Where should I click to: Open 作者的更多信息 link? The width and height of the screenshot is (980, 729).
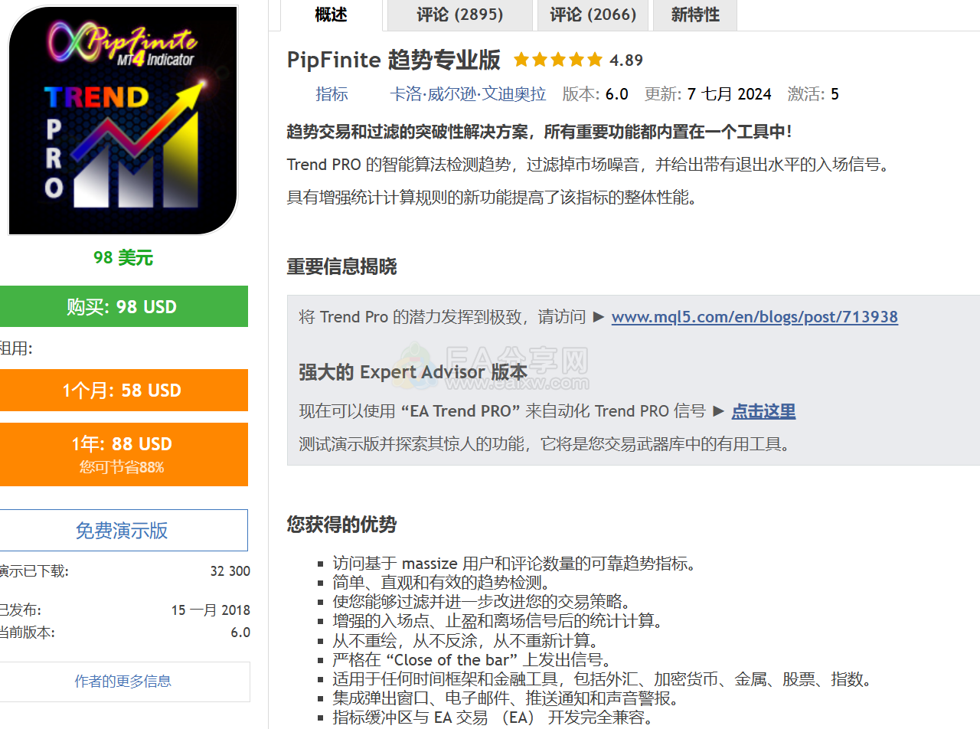(122, 682)
